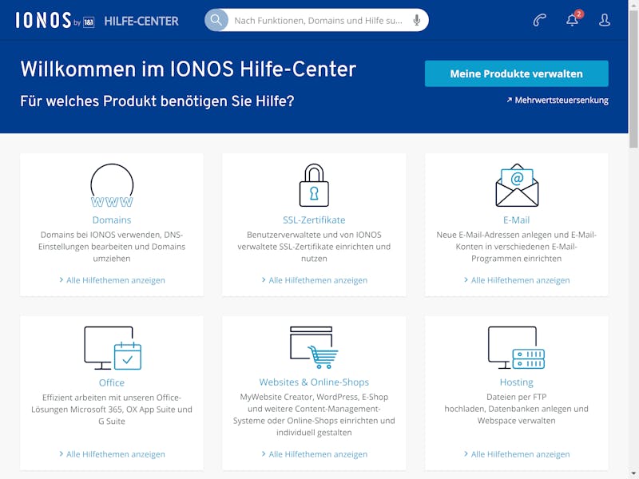The image size is (639, 479).
Task: Open the Hosting heading link
Action: (516, 382)
